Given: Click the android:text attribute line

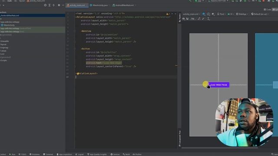Looking at the screenshot, I should (104, 63).
